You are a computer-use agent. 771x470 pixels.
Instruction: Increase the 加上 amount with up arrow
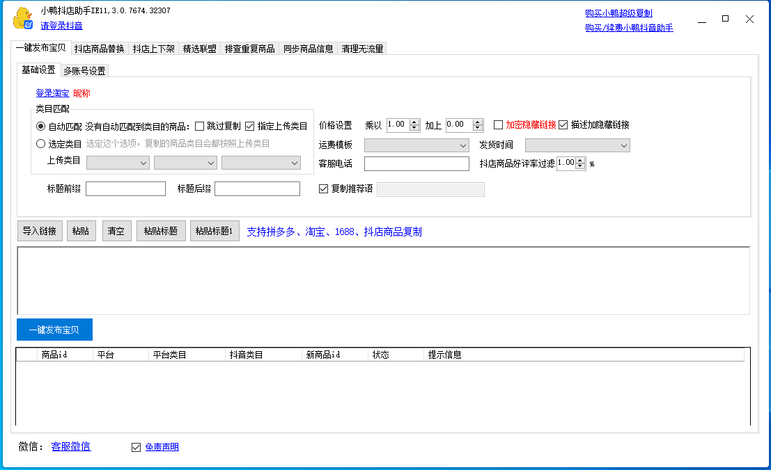tap(478, 122)
